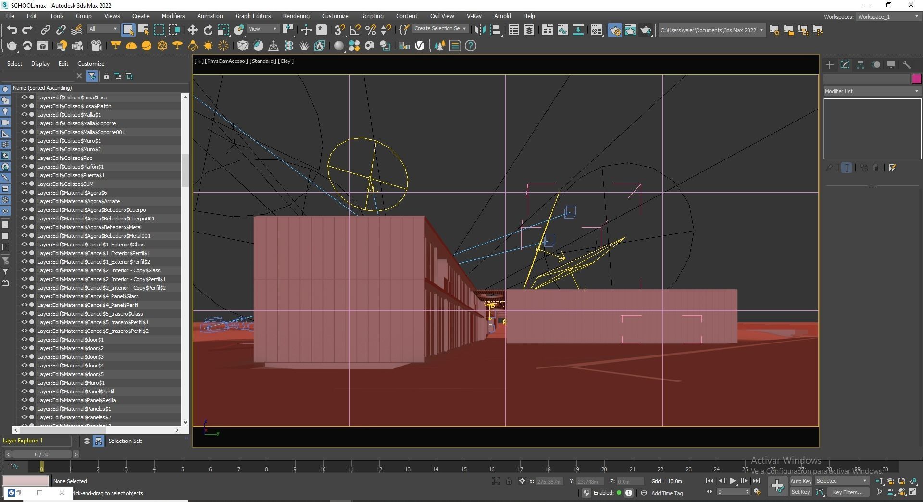Open the Rendering menu
The height and width of the screenshot is (502, 923).
click(x=296, y=16)
